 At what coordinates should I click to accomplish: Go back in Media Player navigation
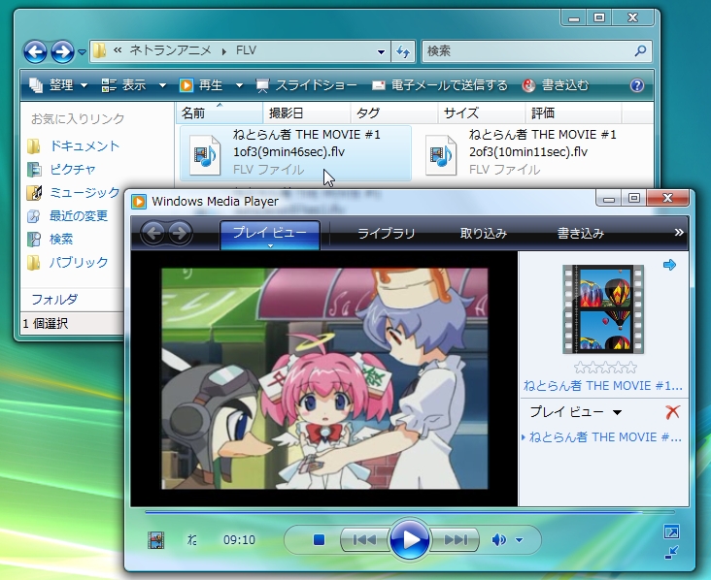(153, 234)
